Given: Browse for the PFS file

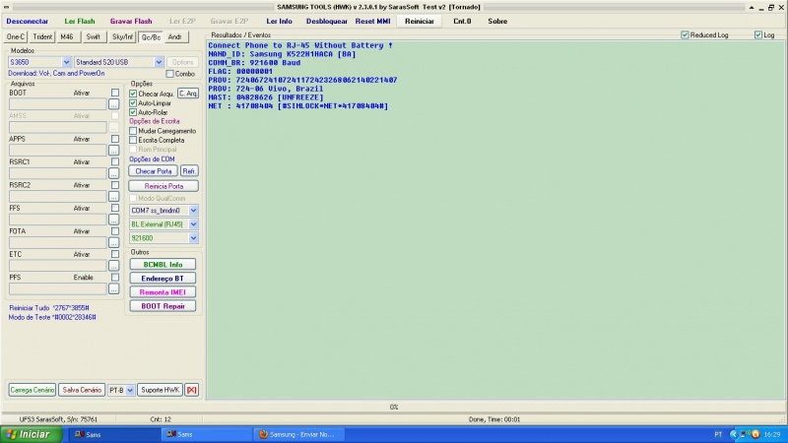Looking at the screenshot, I should [x=114, y=288].
